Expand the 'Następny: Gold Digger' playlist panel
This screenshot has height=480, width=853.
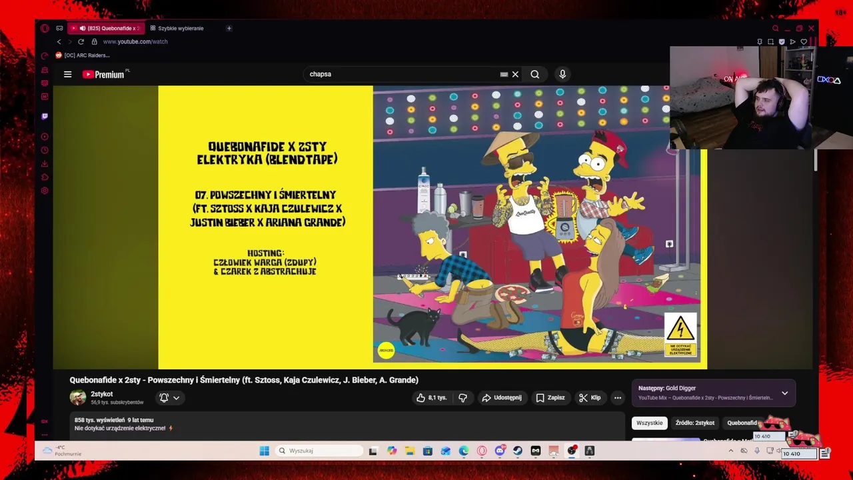[784, 393]
